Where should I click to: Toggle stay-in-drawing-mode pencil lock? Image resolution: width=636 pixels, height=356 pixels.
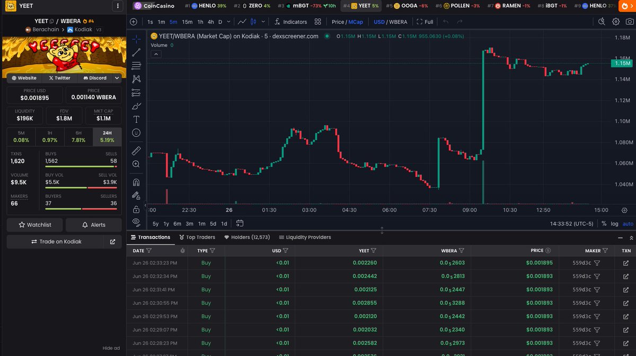coord(136,195)
